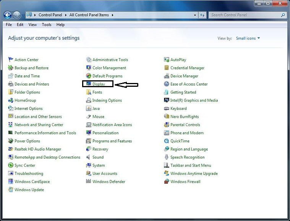Click the Network and Sharing Center icon
The image size is (290, 221).
click(x=11, y=125)
